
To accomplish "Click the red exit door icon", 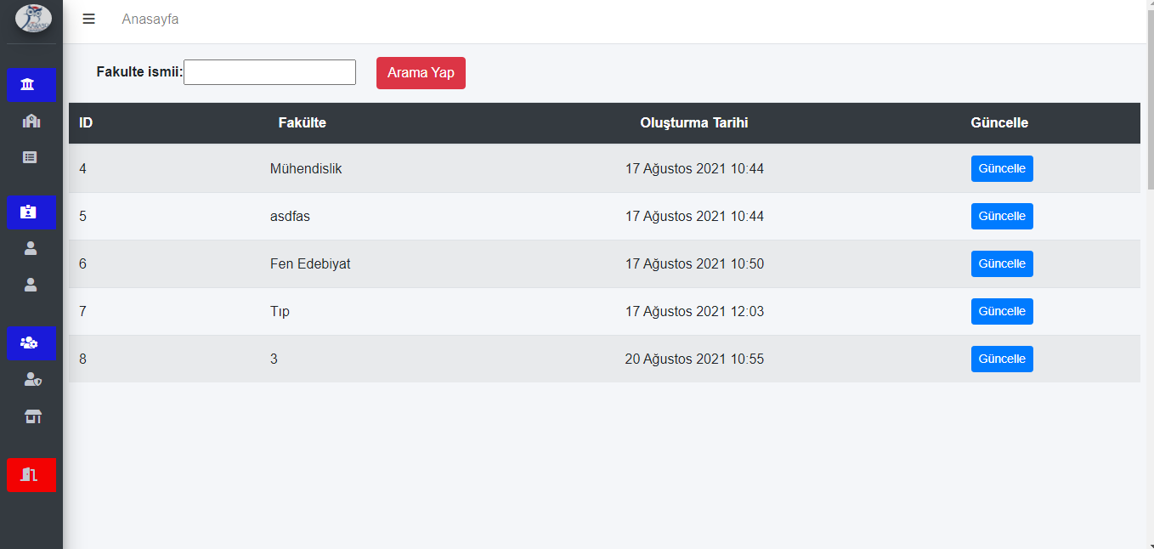I will [31, 475].
